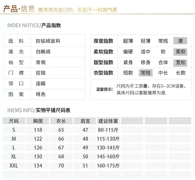This screenshot has height=180, width=195.
Task: Click the 胸围 column header
Action: [x=38, y=121]
